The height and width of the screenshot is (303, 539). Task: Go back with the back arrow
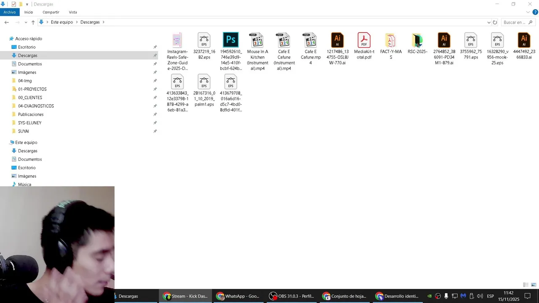pos(6,22)
